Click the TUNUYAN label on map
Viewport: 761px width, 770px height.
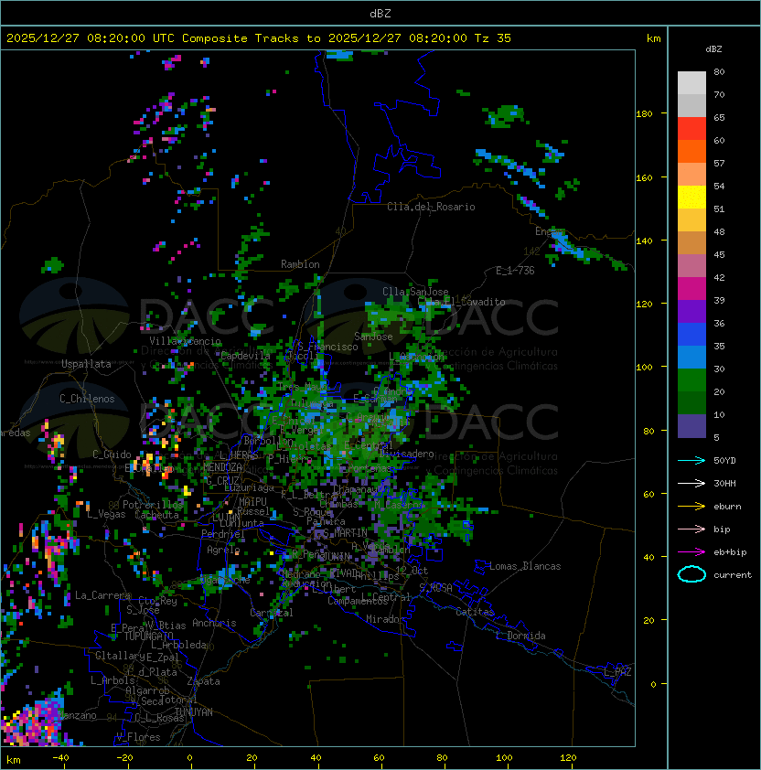[194, 712]
